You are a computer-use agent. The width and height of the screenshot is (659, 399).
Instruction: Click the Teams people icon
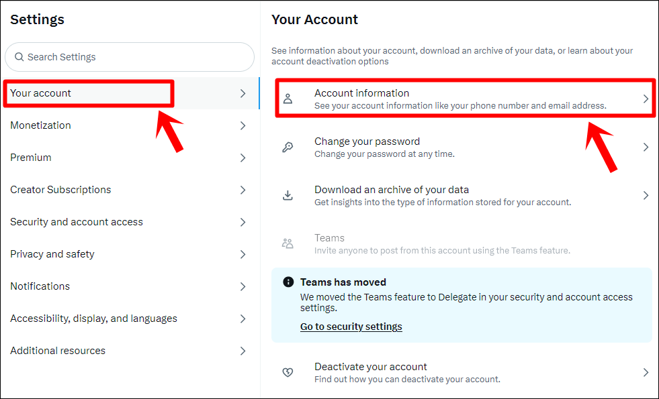point(288,243)
